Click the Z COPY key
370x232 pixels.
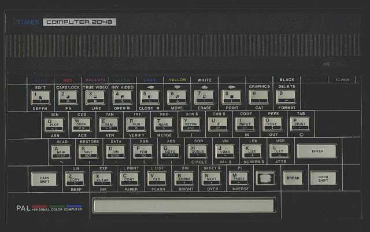click(x=75, y=179)
